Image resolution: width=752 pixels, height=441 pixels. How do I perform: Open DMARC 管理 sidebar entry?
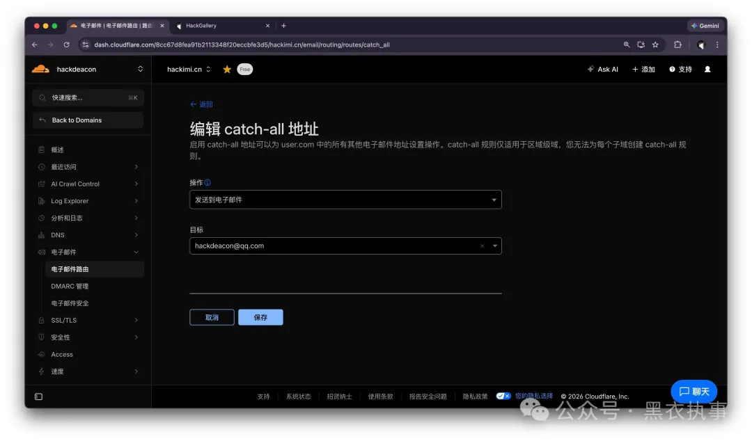70,286
